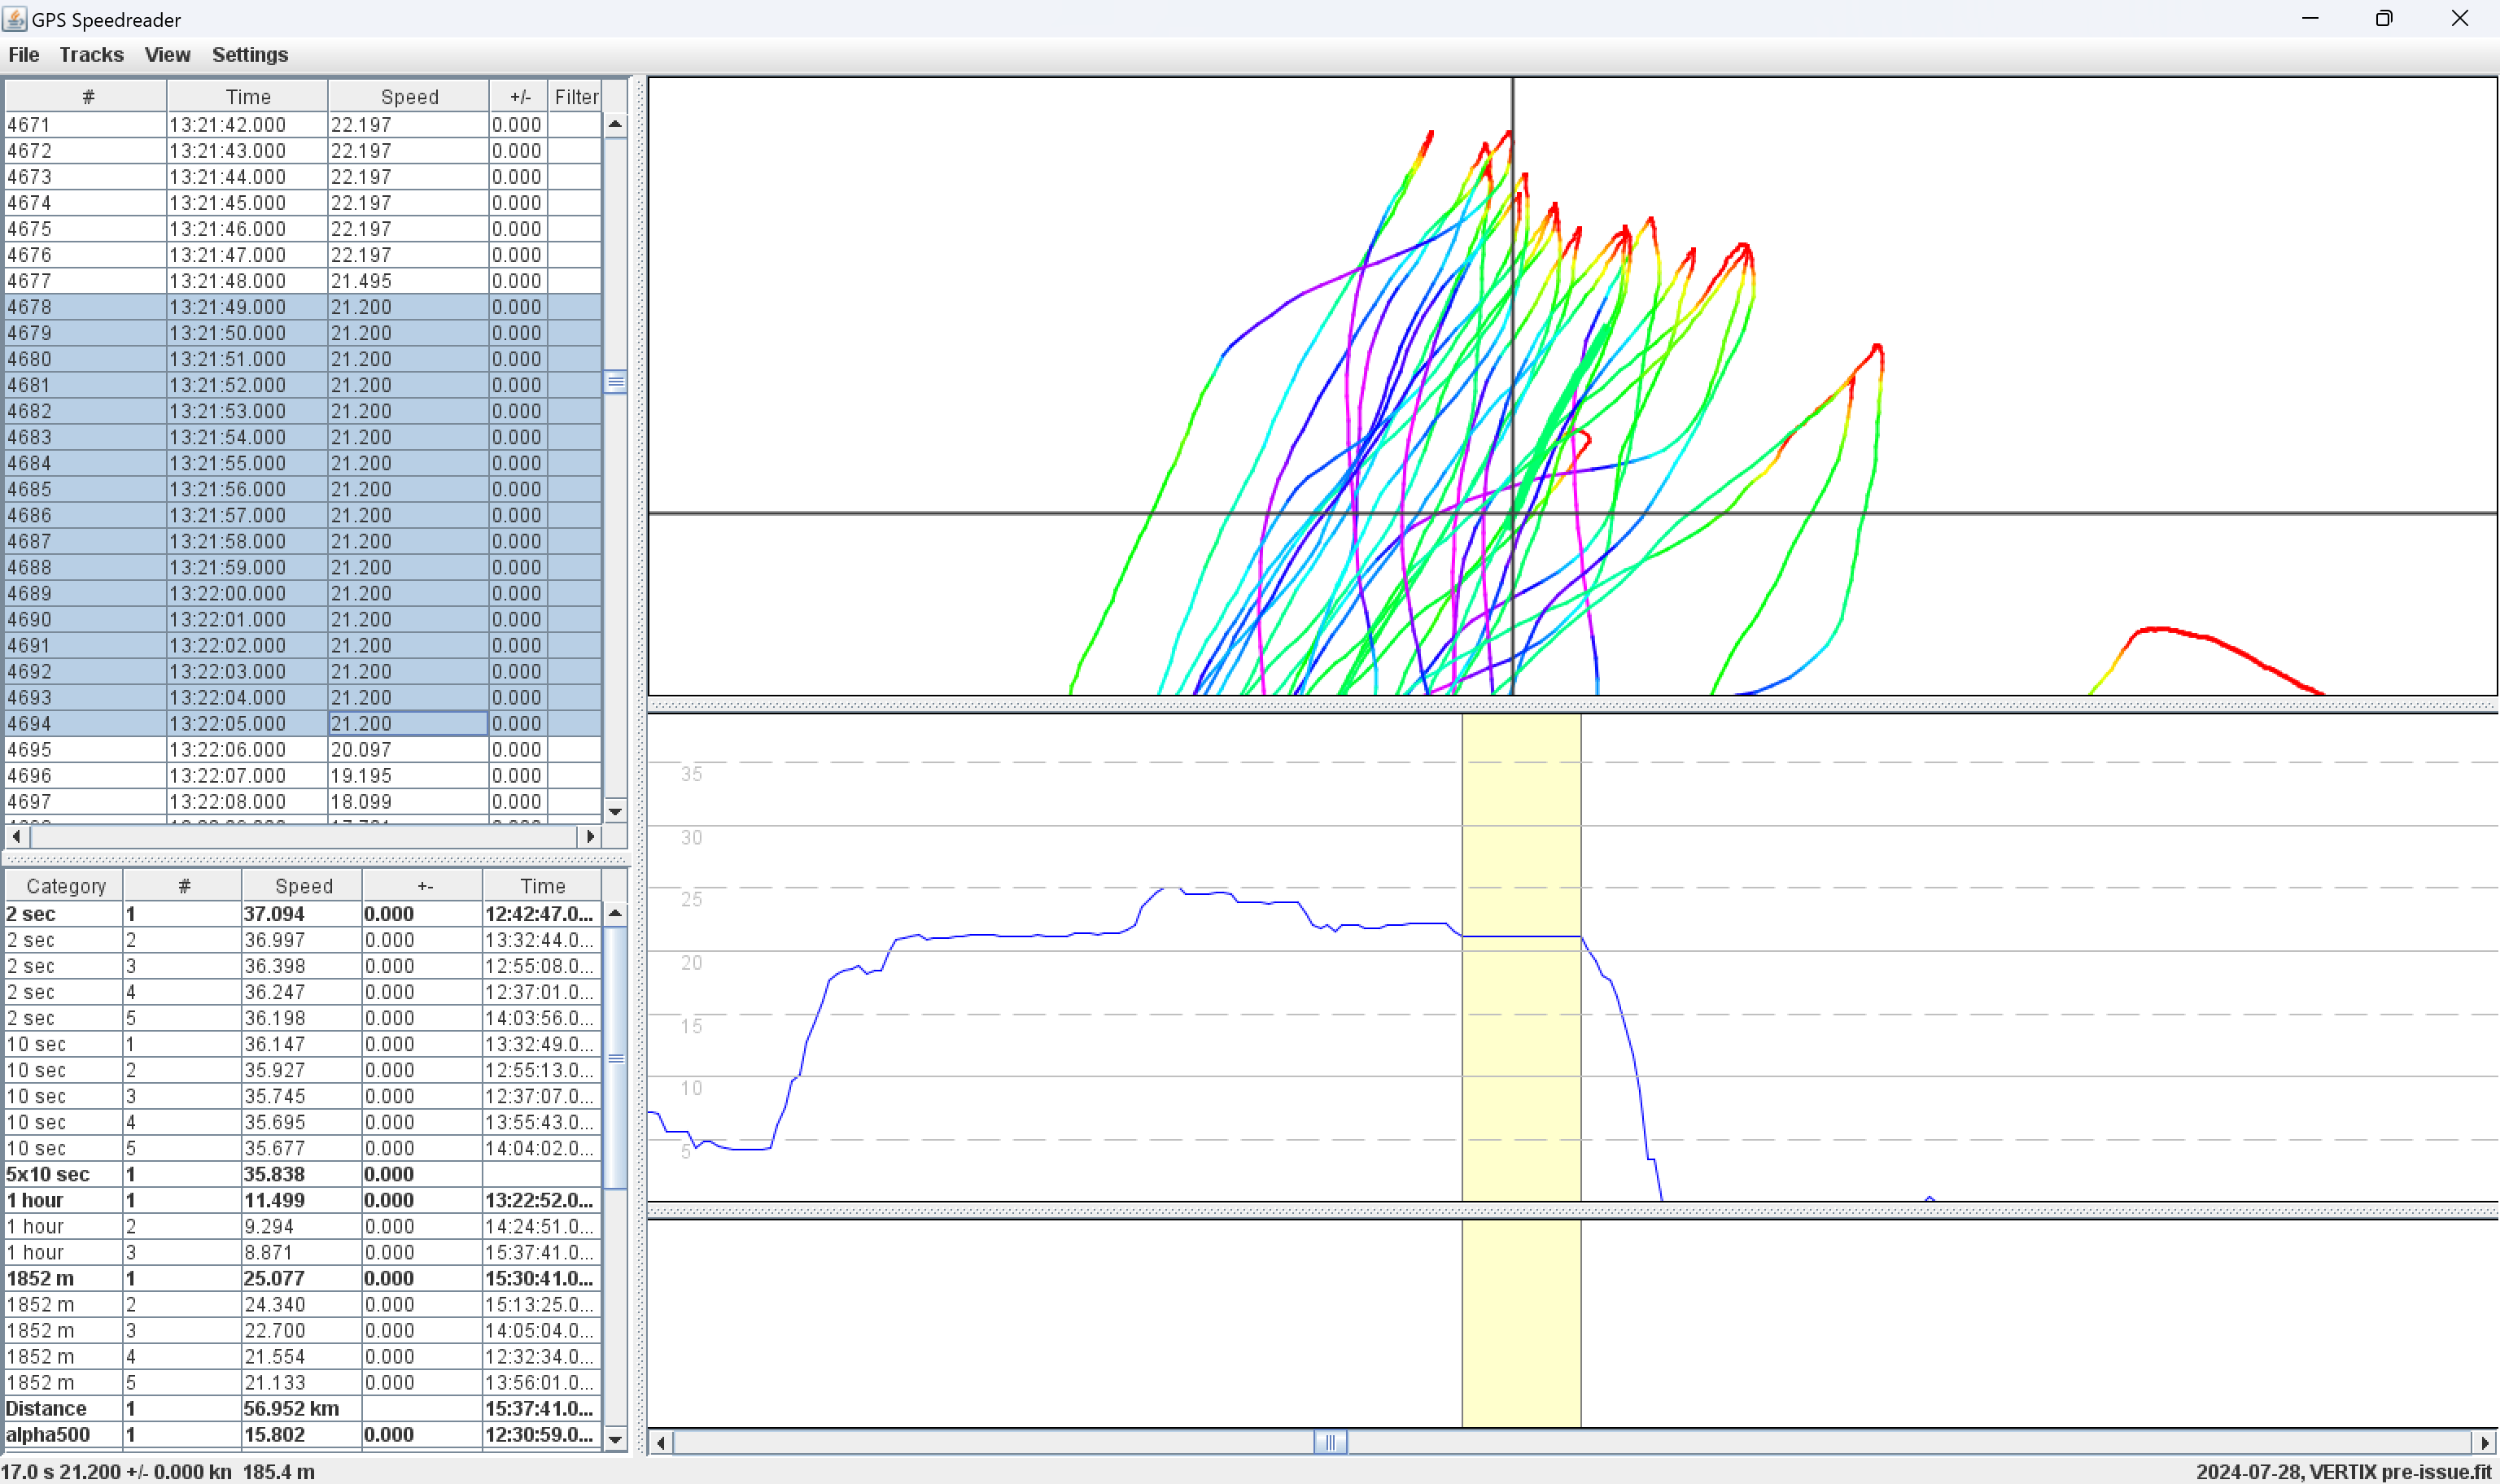2500x1484 pixels.
Task: Click the yellow highlighted selection in speed graph
Action: point(1521,957)
